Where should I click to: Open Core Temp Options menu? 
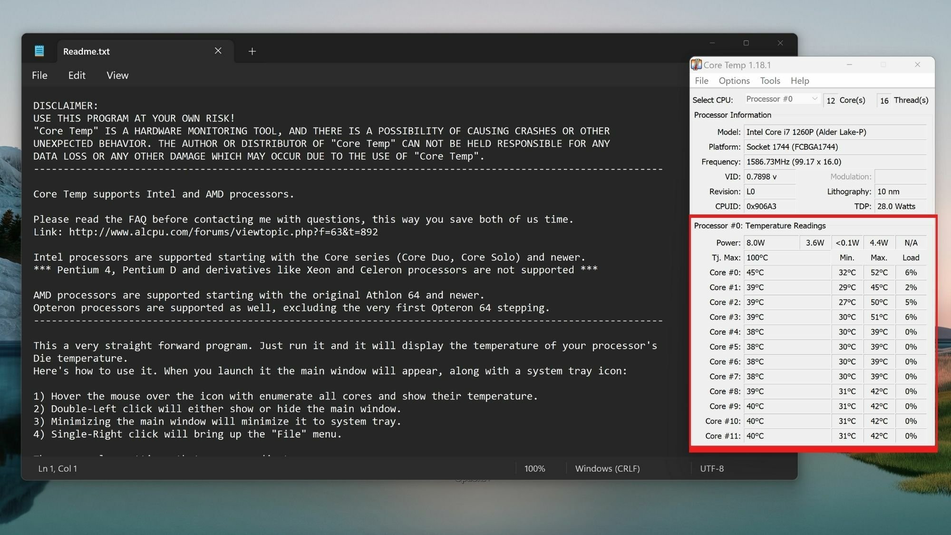(734, 81)
